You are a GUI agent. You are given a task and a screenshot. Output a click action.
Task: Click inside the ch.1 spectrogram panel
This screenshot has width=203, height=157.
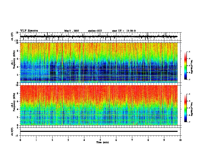[99, 63]
